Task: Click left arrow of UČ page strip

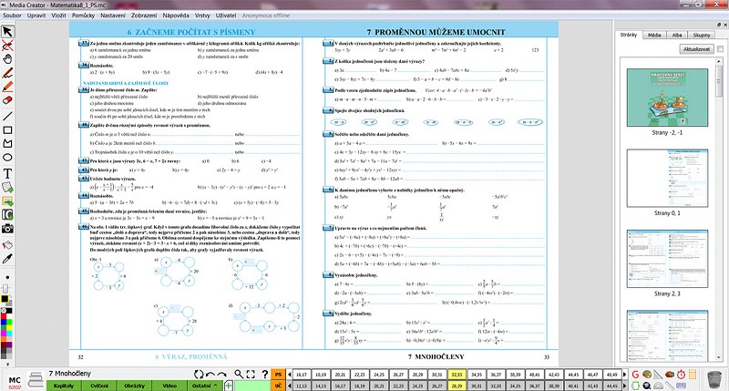Action: 289,386
